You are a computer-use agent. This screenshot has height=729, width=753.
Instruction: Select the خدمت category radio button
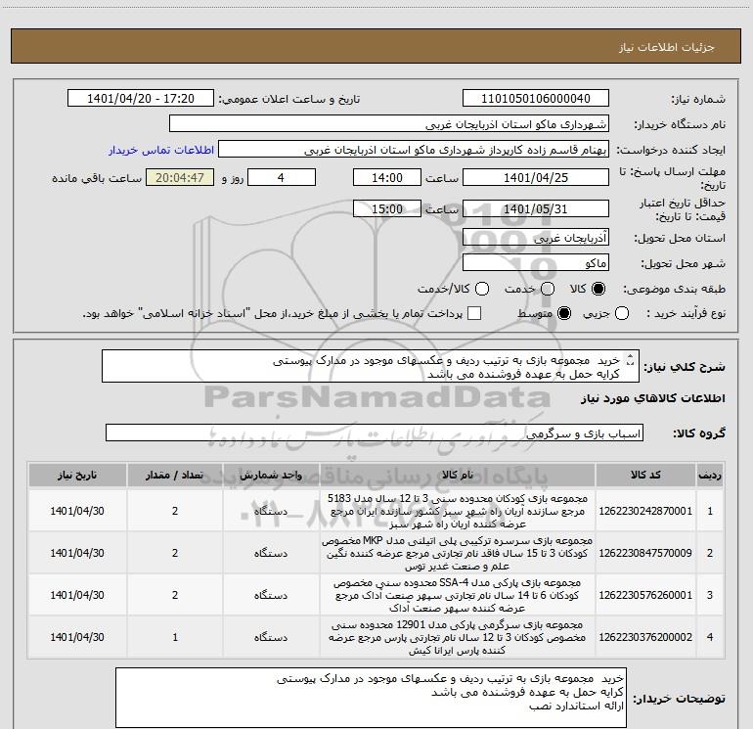548,289
